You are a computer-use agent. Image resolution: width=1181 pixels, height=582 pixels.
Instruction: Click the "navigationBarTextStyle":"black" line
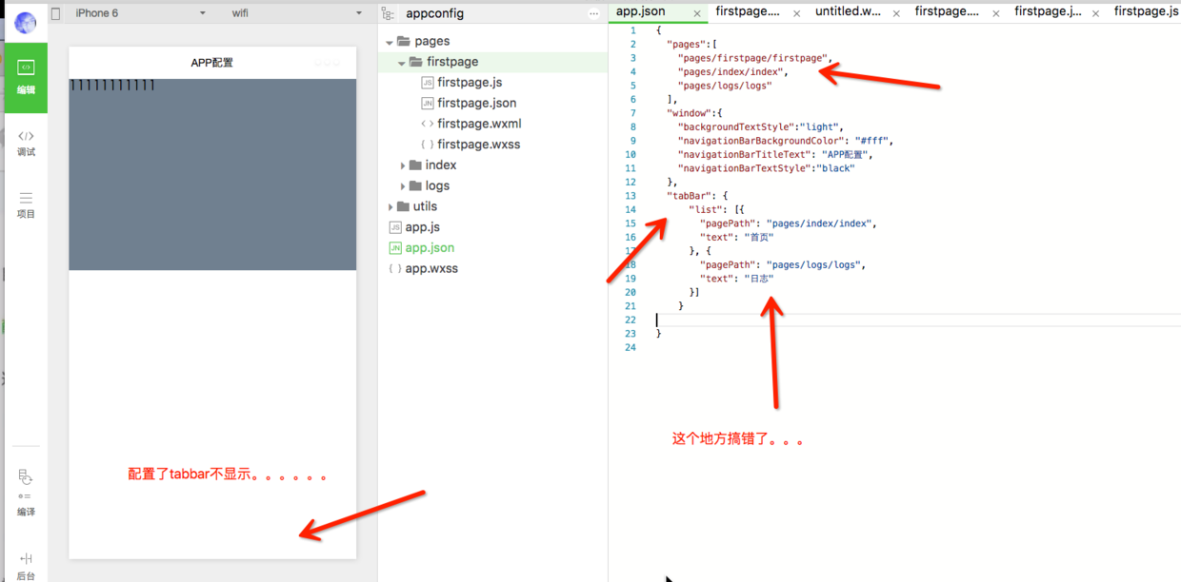(x=767, y=168)
